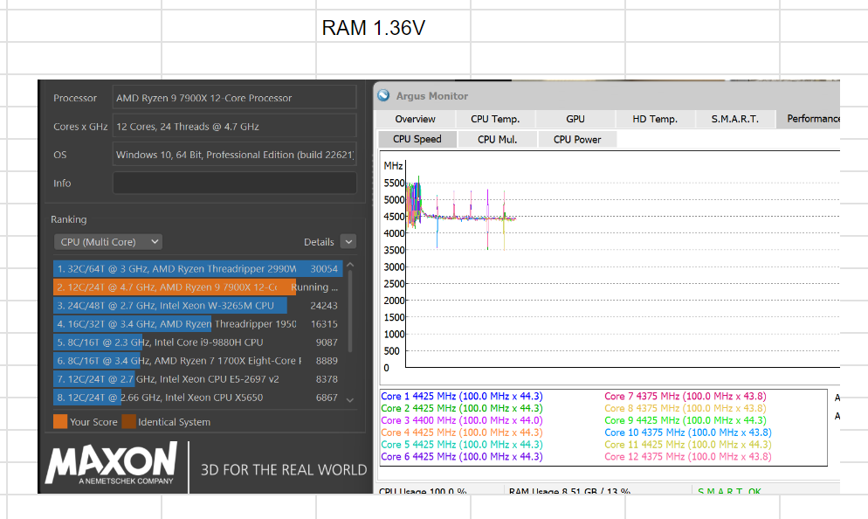Image resolution: width=868 pixels, height=519 pixels.
Task: Click the Info input field in Cinebench
Action: tap(235, 183)
